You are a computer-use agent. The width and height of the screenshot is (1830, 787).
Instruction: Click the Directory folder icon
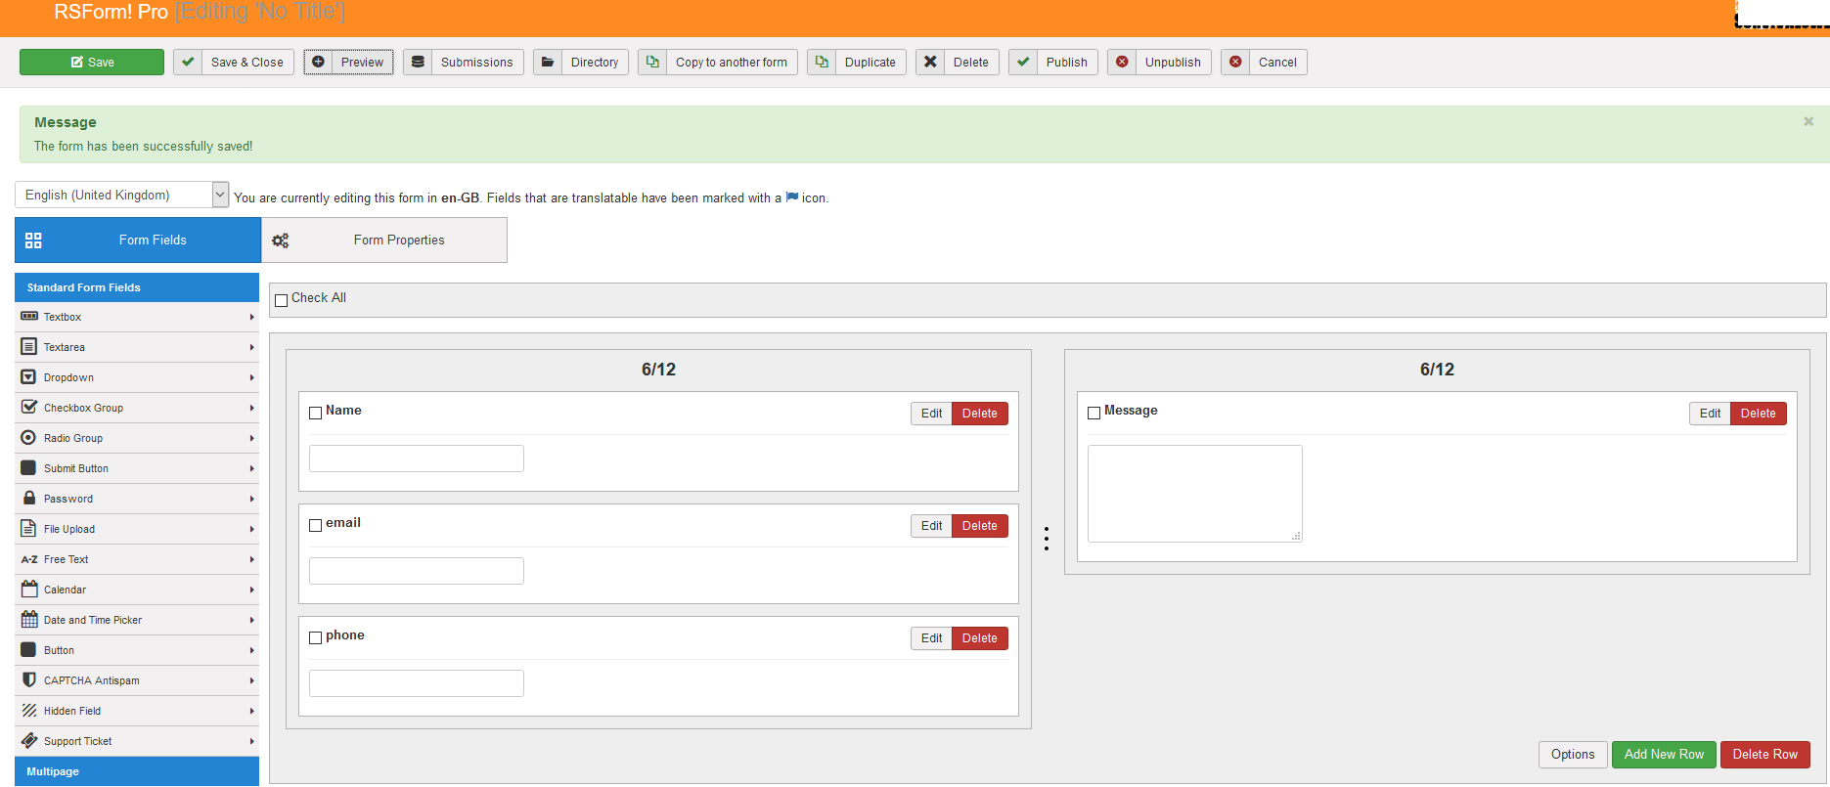pyautogui.click(x=548, y=63)
